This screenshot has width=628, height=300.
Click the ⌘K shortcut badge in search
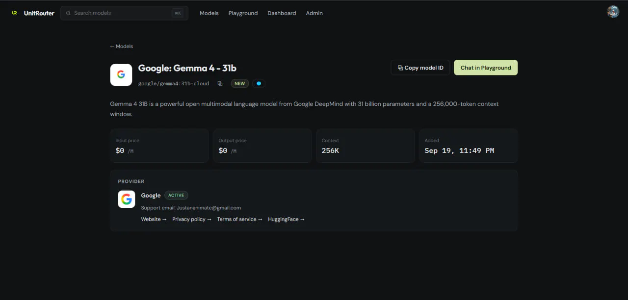178,13
